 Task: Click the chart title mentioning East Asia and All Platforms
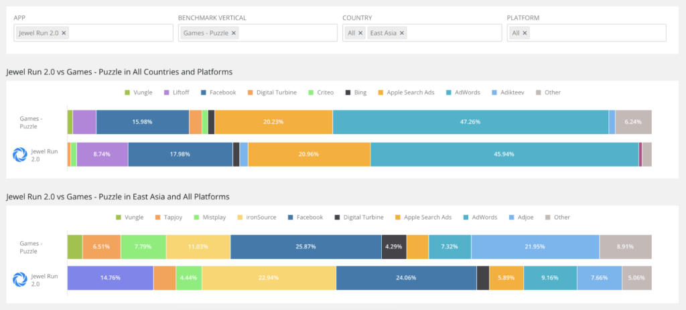coord(118,197)
